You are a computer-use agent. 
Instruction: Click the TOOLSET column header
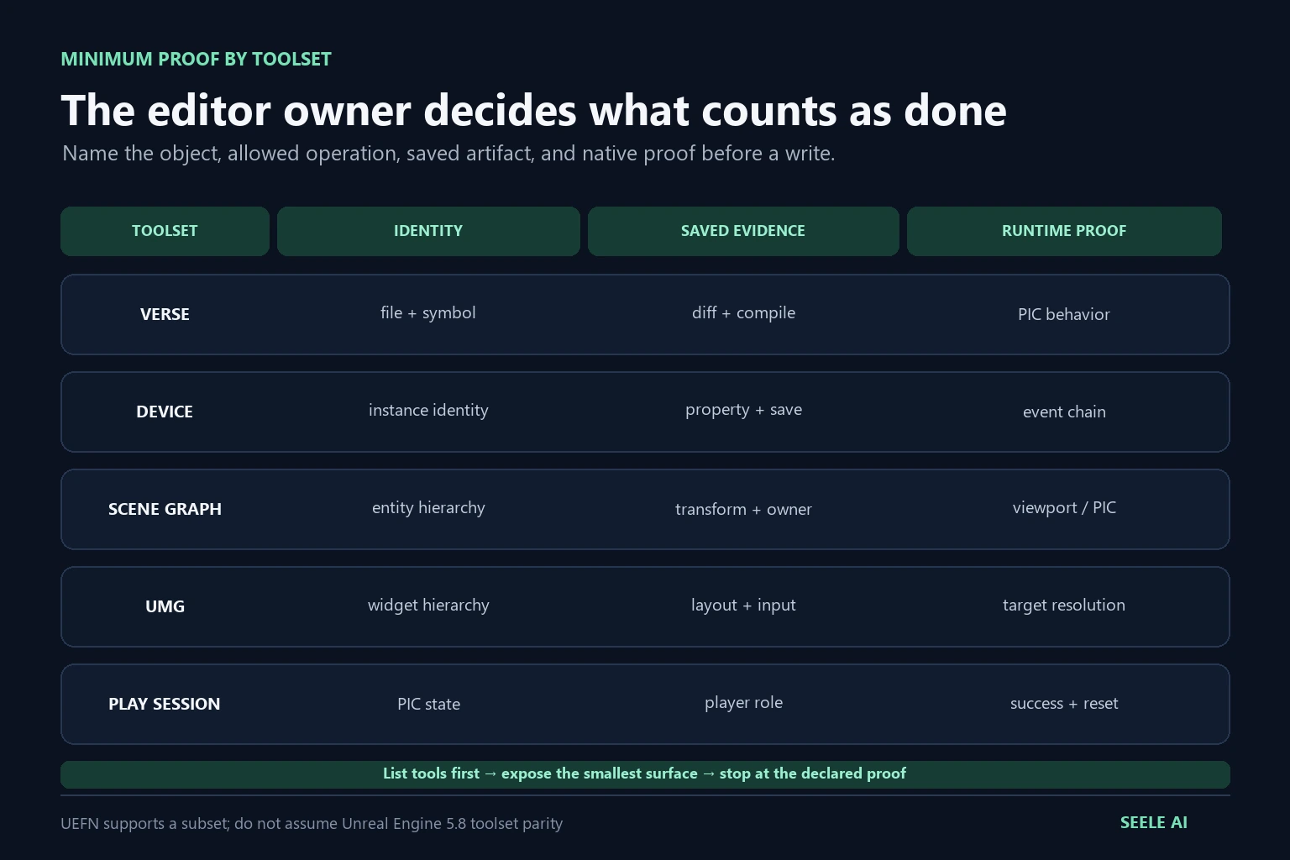(x=165, y=231)
